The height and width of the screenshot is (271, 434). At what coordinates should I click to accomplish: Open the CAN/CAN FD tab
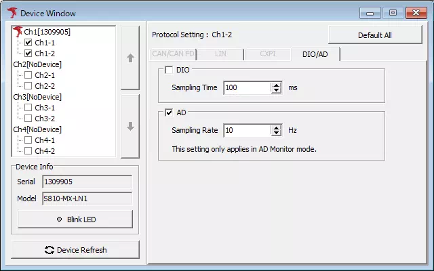[172, 54]
